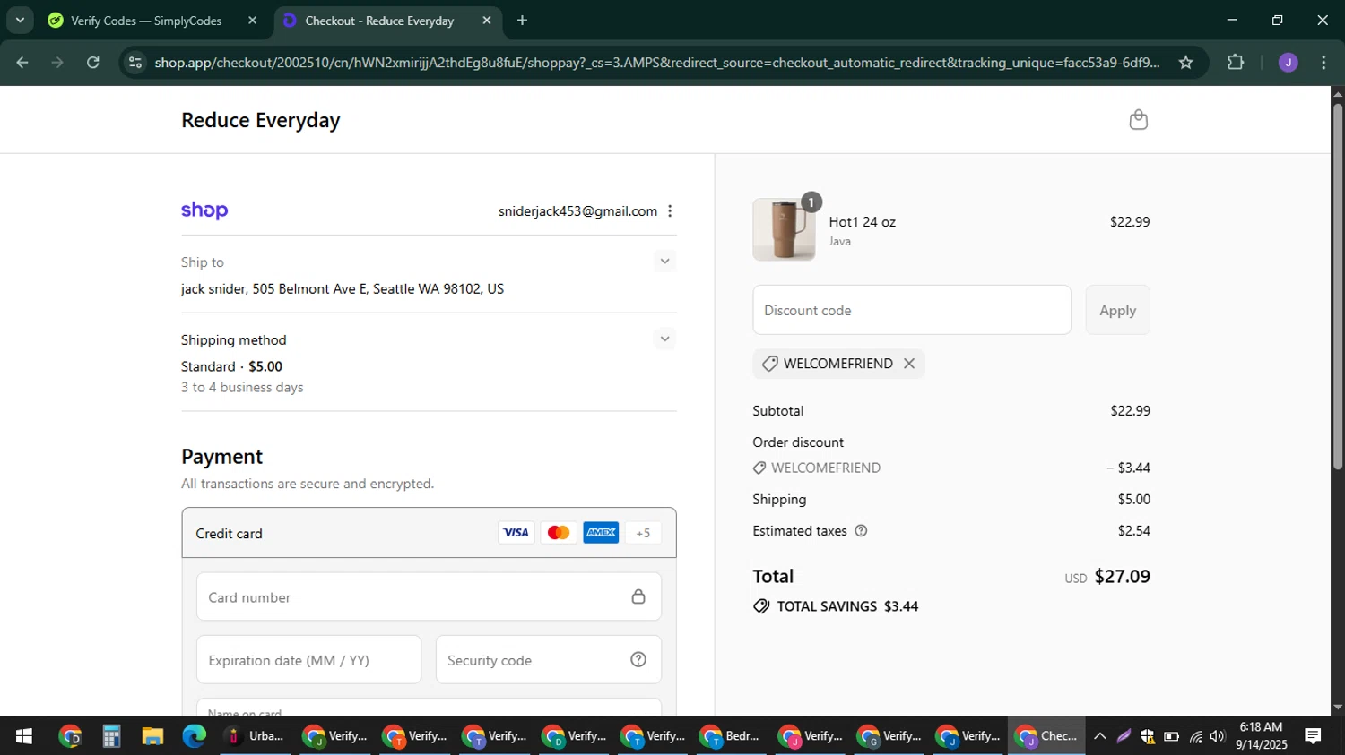Open the cart bag icon
The width and height of the screenshot is (1345, 755).
point(1138,120)
